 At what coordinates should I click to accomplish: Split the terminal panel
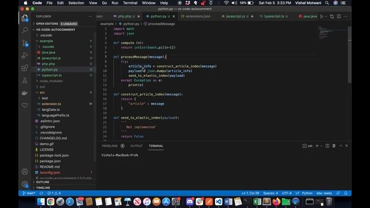[x=327, y=146]
